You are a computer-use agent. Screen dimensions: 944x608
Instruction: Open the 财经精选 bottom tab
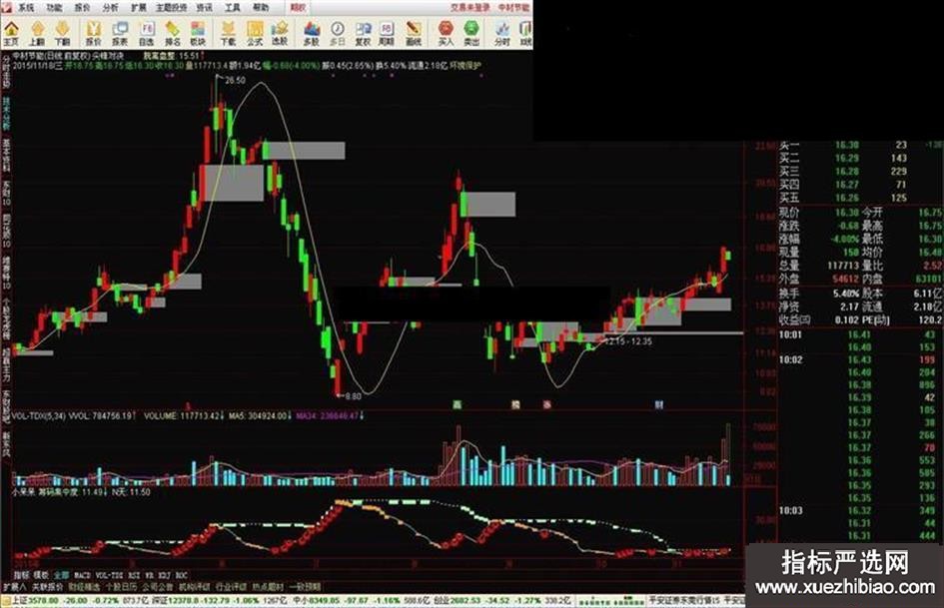[x=84, y=587]
